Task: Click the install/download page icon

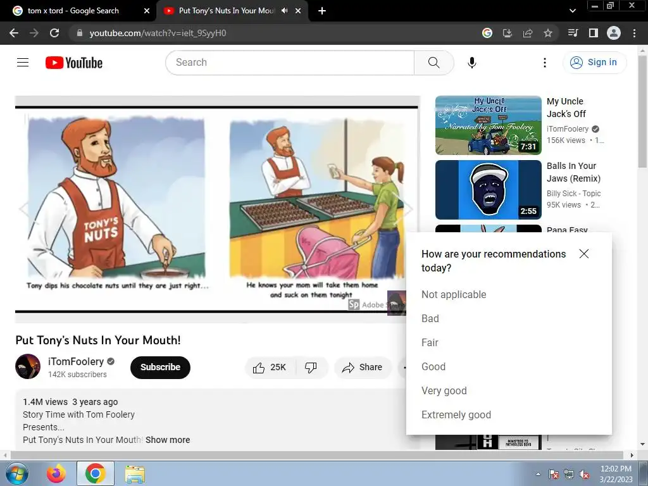Action: point(508,33)
